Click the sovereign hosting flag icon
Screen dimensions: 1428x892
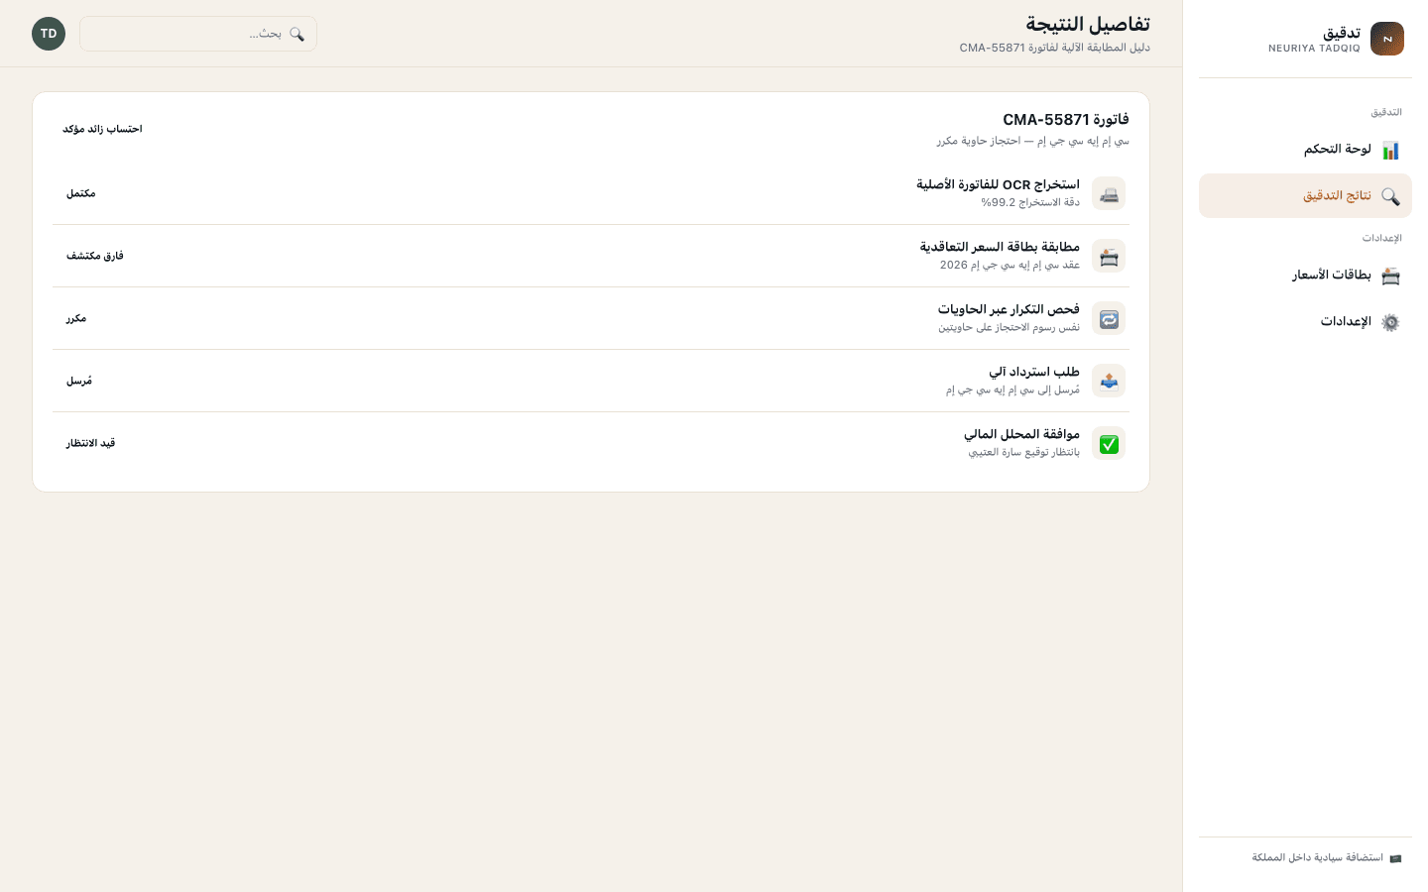1395,858
